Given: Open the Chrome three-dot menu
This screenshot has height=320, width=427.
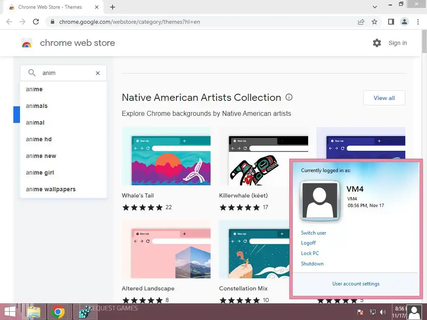Looking at the screenshot, I should pyautogui.click(x=418, y=22).
